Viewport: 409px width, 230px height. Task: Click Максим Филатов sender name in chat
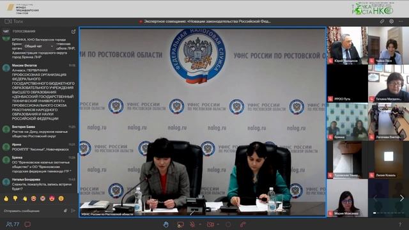[24, 65]
